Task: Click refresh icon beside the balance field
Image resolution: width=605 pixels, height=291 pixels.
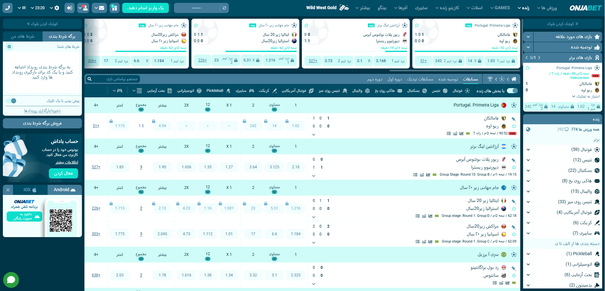Action: (224, 8)
